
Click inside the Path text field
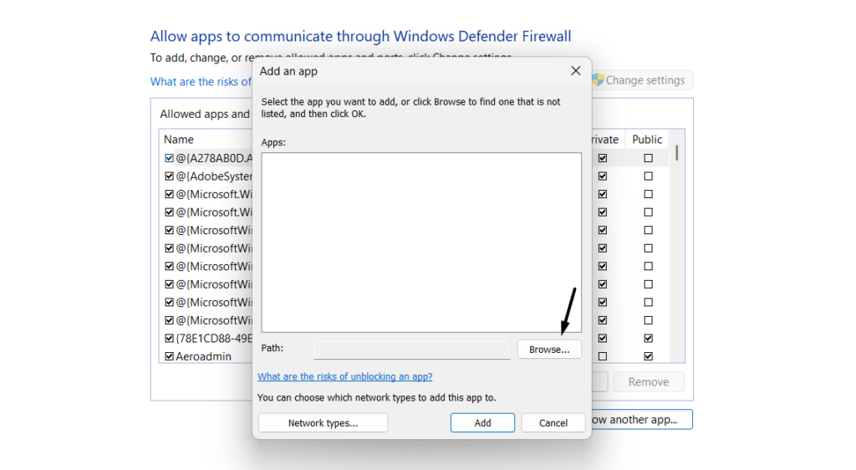pos(412,350)
